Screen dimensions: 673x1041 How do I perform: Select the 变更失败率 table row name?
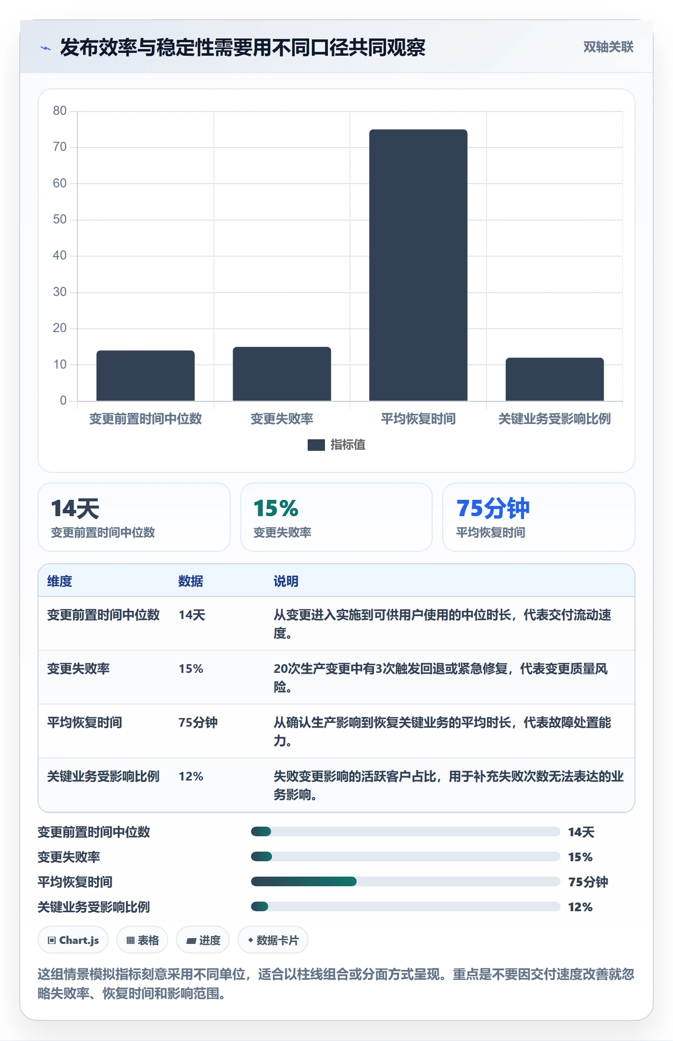[x=78, y=669]
